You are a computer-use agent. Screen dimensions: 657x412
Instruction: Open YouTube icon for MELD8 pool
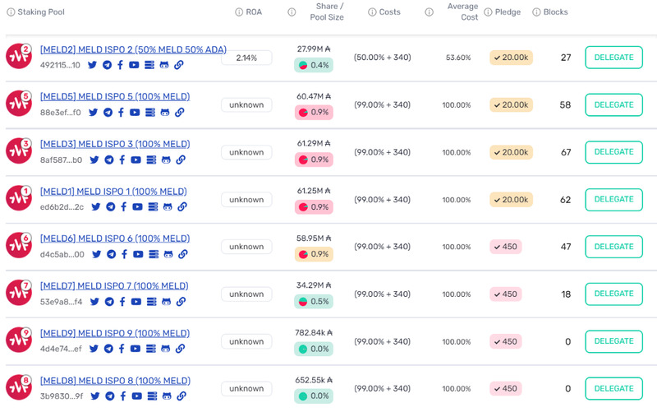[x=136, y=396]
